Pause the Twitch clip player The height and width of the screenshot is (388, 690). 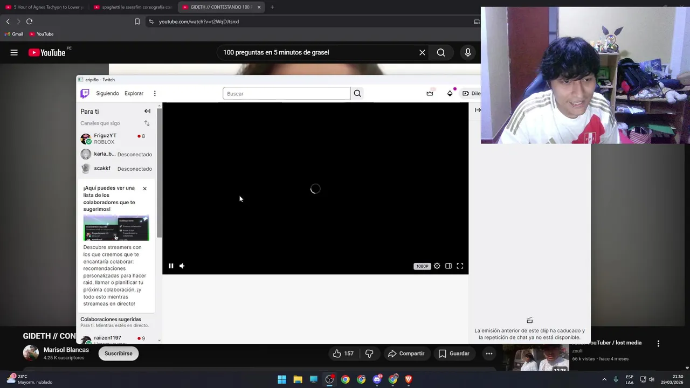pos(171,266)
